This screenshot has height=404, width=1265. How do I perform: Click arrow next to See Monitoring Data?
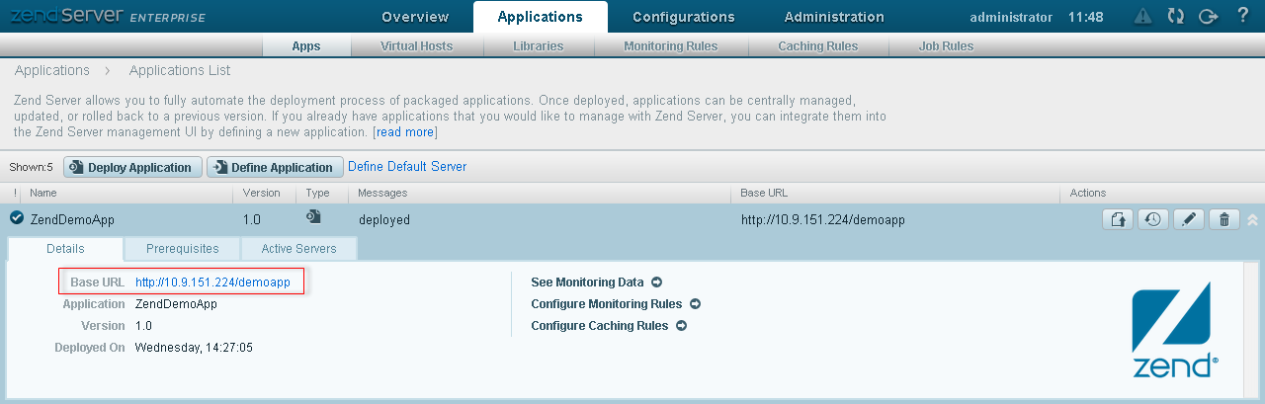click(x=656, y=283)
